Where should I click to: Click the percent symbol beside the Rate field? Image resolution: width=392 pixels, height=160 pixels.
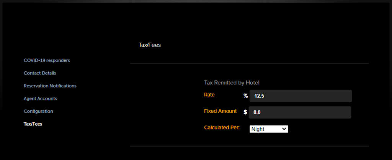(246, 96)
